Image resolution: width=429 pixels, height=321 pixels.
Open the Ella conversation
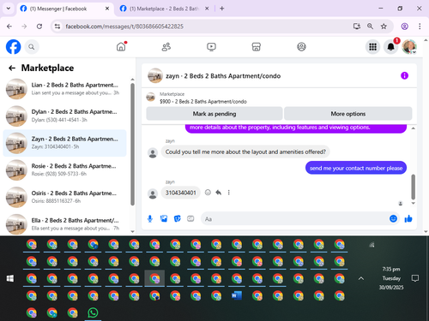[65, 223]
